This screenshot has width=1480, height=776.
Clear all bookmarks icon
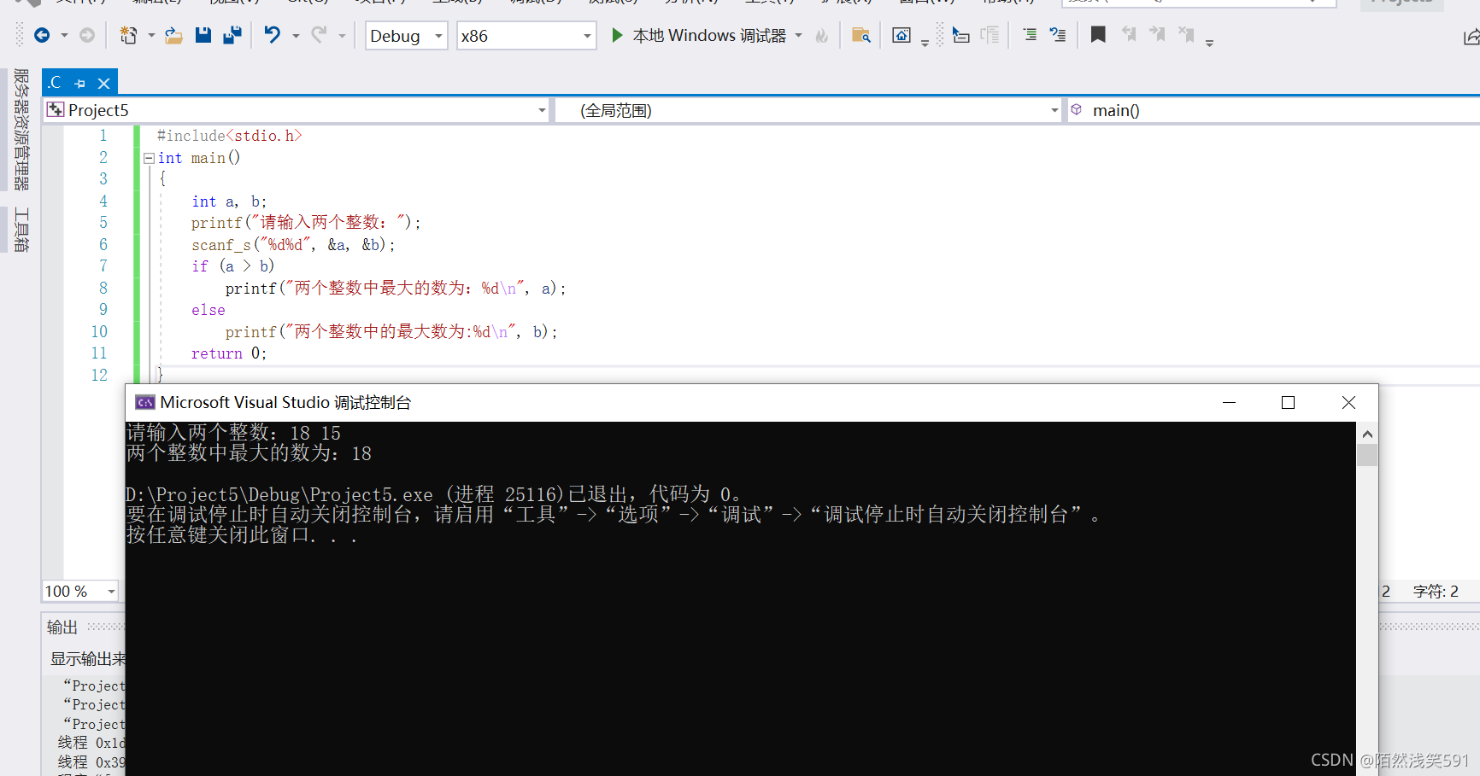pyautogui.click(x=1187, y=35)
